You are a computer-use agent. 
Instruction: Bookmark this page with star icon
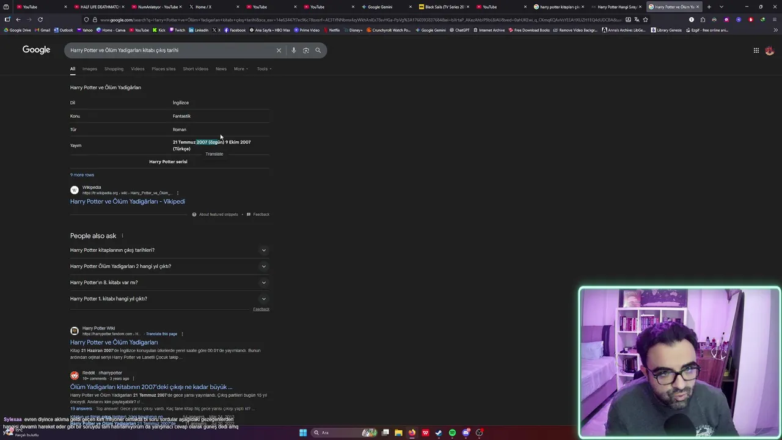645,20
